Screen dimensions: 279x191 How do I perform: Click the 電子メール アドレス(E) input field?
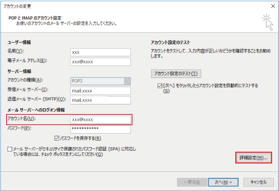pyautogui.click(x=100, y=61)
